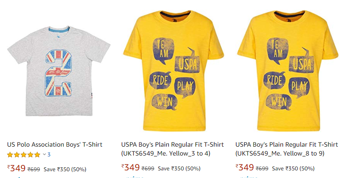Click the ₹349 price of the Yellow_8 to 9 shirt

tap(245, 167)
